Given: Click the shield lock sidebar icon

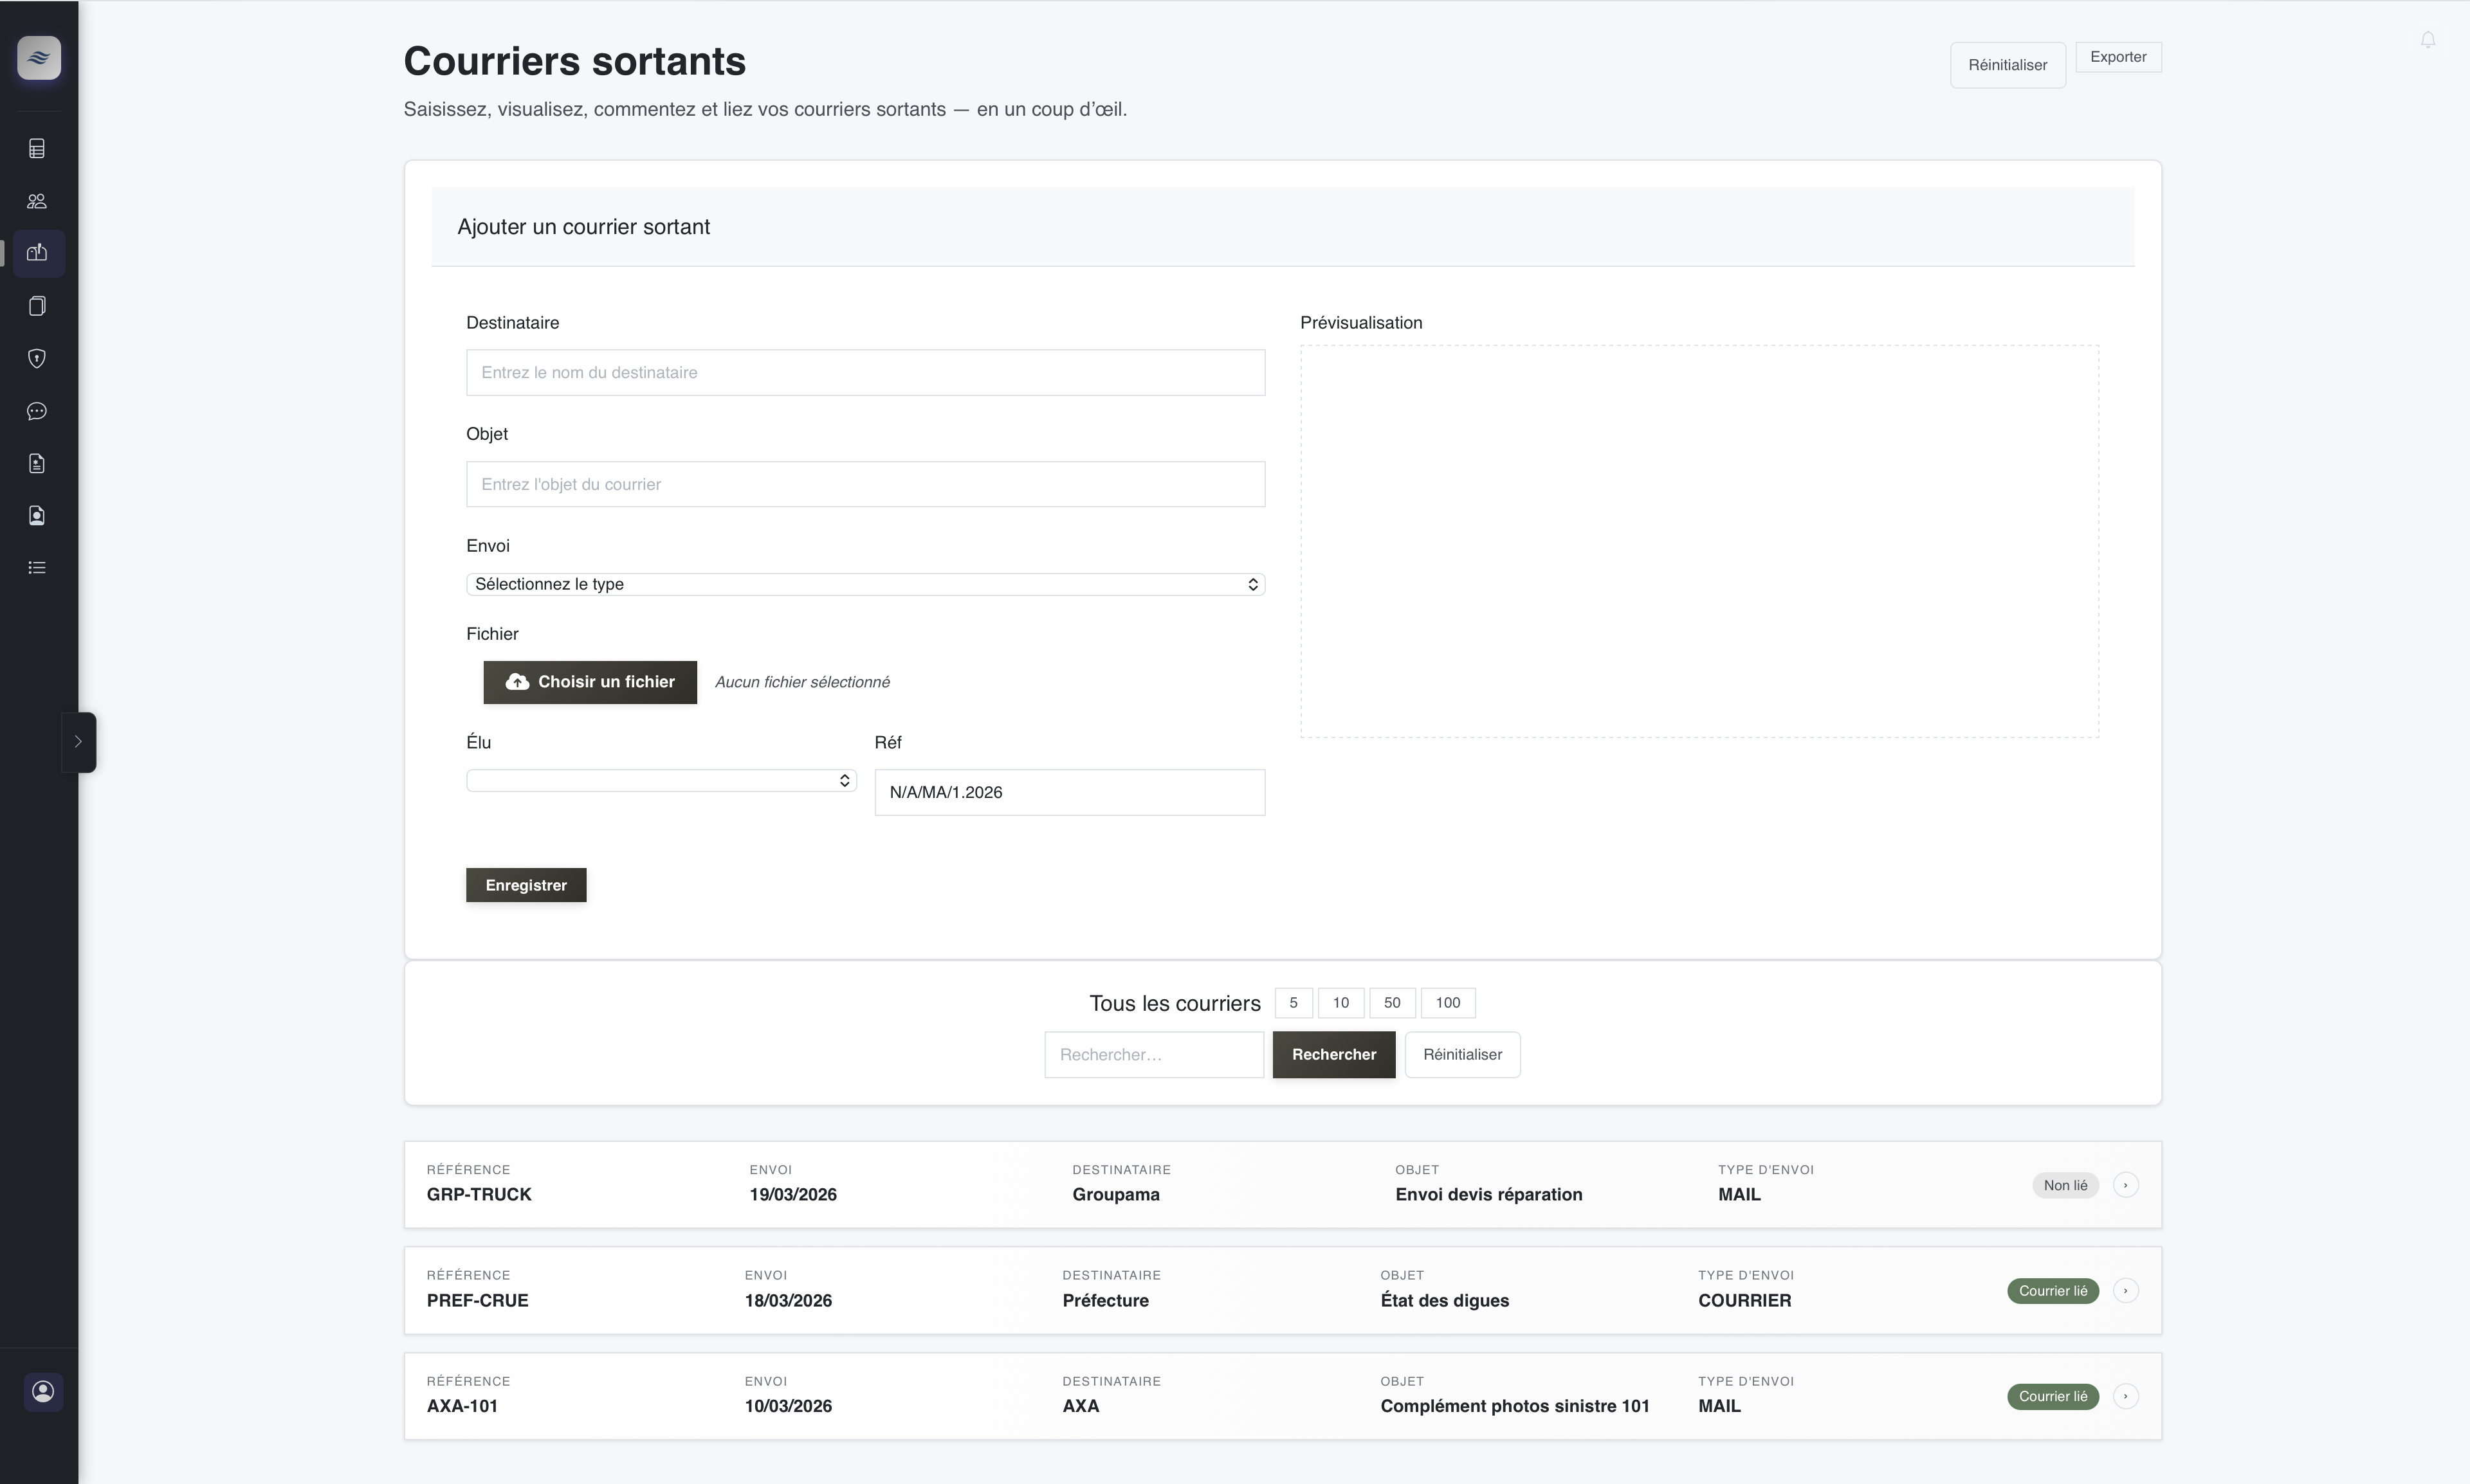Looking at the screenshot, I should [x=37, y=358].
